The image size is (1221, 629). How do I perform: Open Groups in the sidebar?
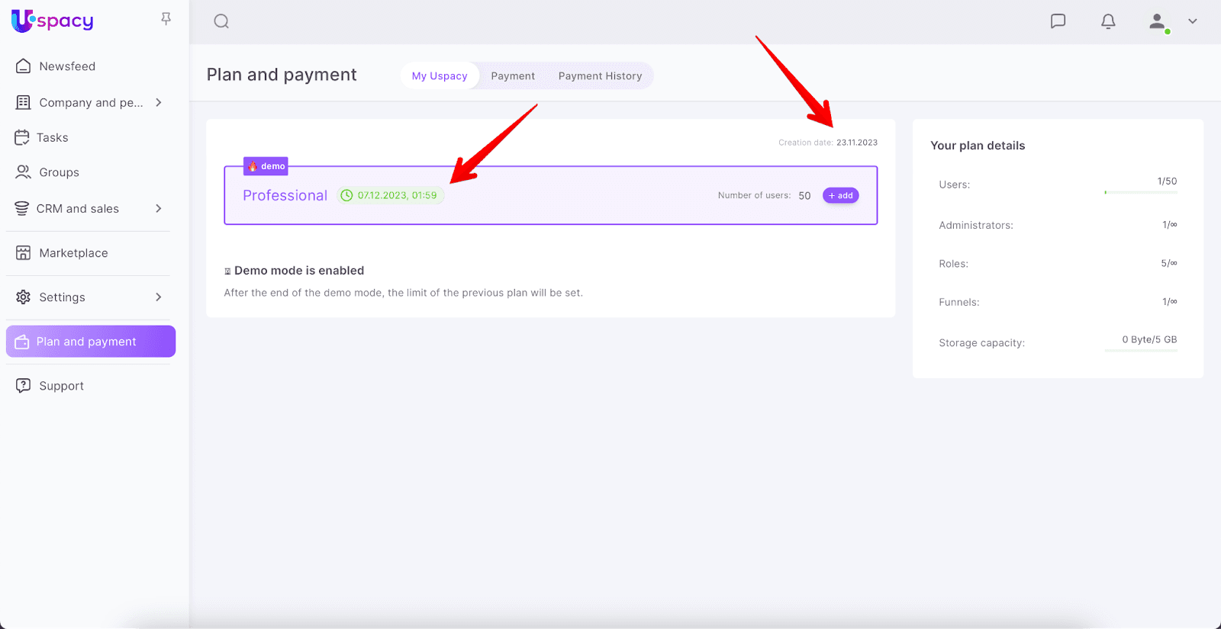click(59, 172)
